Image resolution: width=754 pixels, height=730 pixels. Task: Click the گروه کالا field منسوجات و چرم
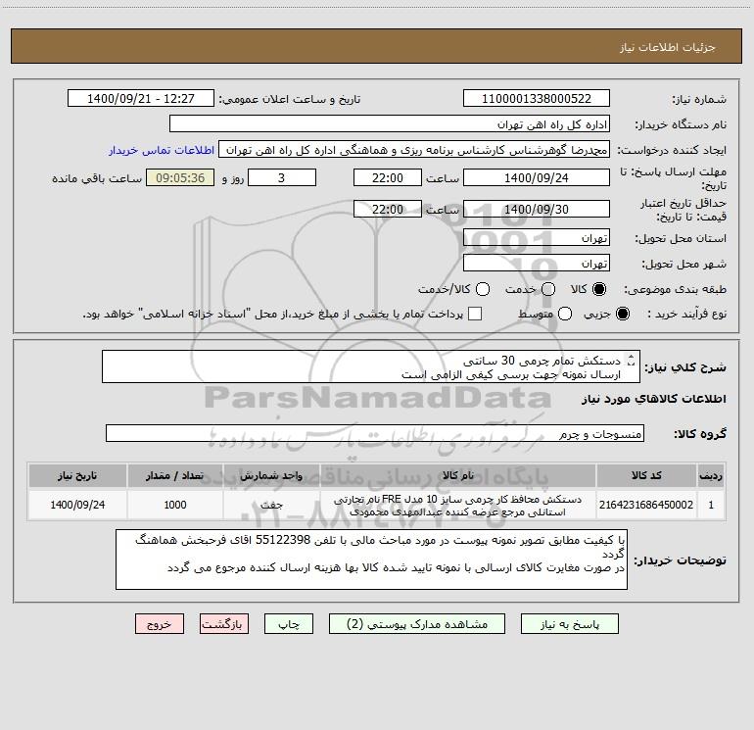point(375,433)
